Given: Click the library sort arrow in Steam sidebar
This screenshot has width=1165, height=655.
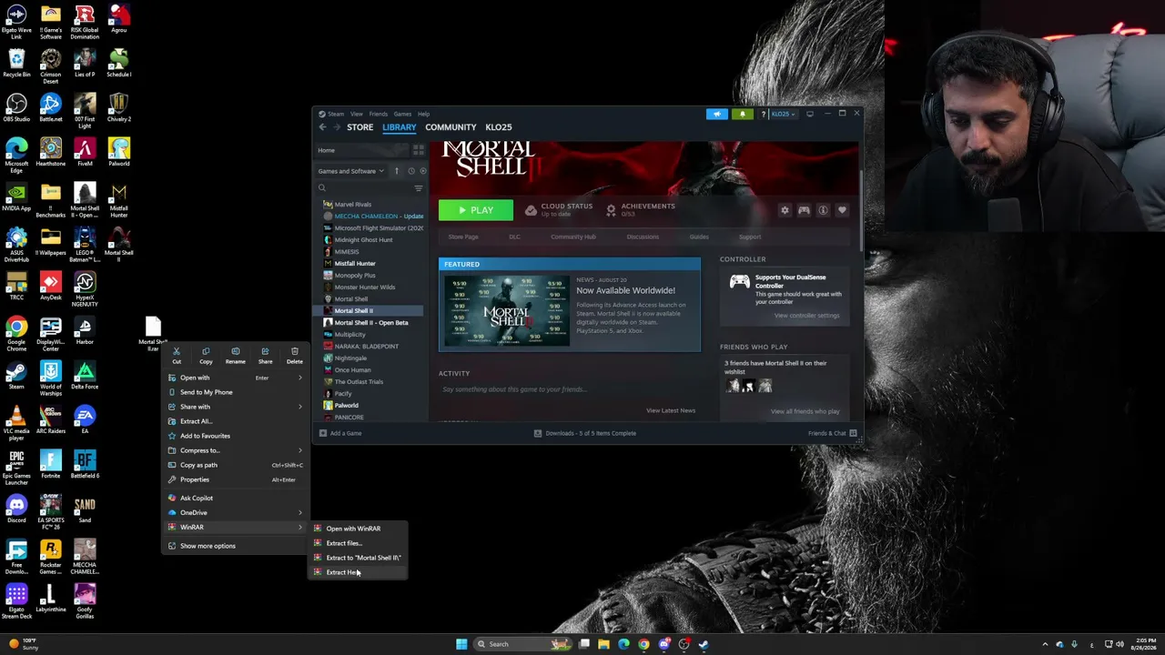Looking at the screenshot, I should (396, 171).
